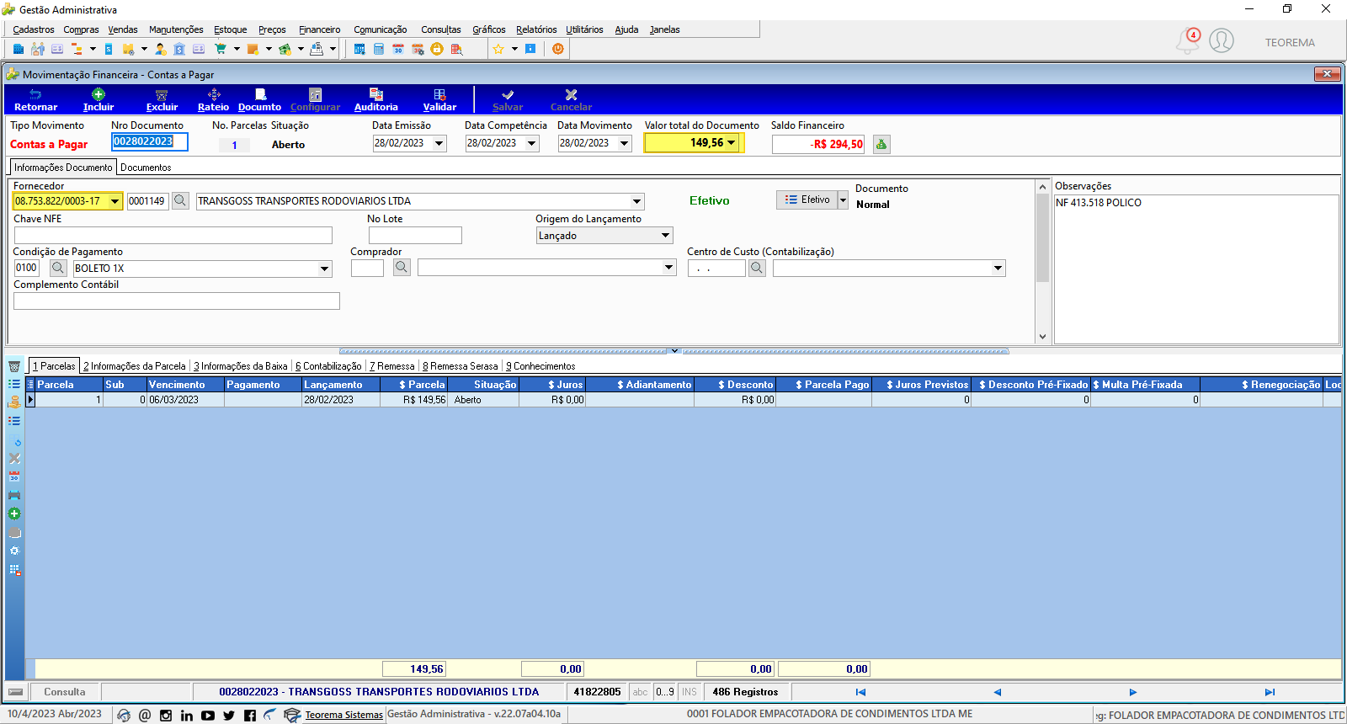Go to first record with navigation arrow

click(860, 692)
